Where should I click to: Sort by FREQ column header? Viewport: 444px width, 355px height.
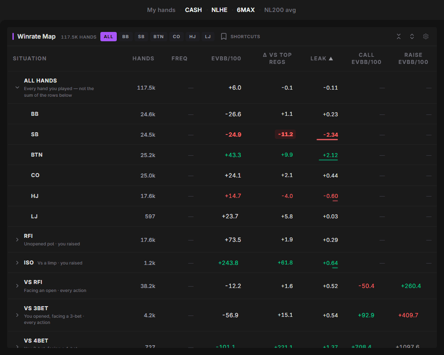179,59
